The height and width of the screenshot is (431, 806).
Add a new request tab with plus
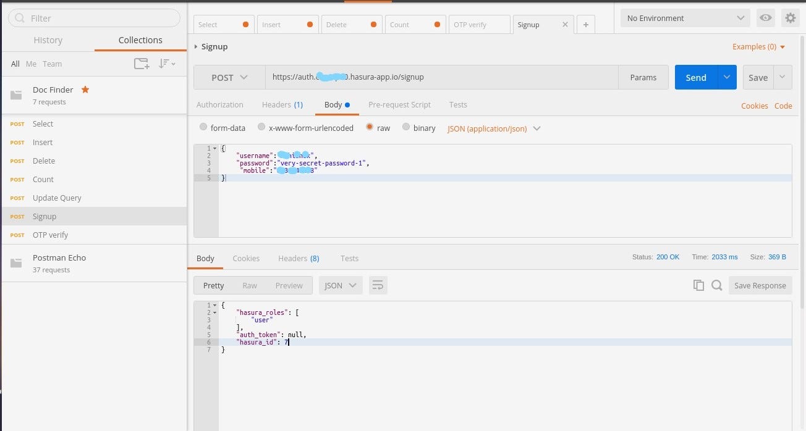(585, 25)
